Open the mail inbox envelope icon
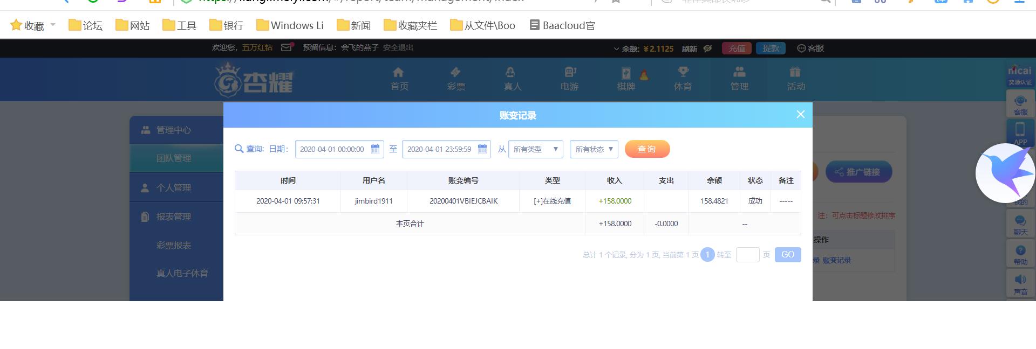The image size is (1036, 349). (x=287, y=47)
